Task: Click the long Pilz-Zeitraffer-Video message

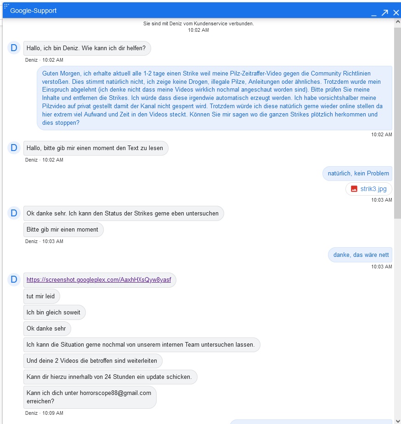Action: coord(215,98)
